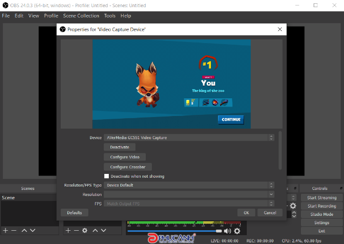The width and height of the screenshot is (344, 244).
Task: Open source properties gear in Sources panel
Action: [x=84, y=230]
